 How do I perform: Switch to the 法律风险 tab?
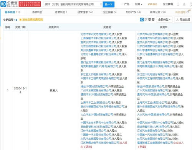pyautogui.click(x=37, y=12)
